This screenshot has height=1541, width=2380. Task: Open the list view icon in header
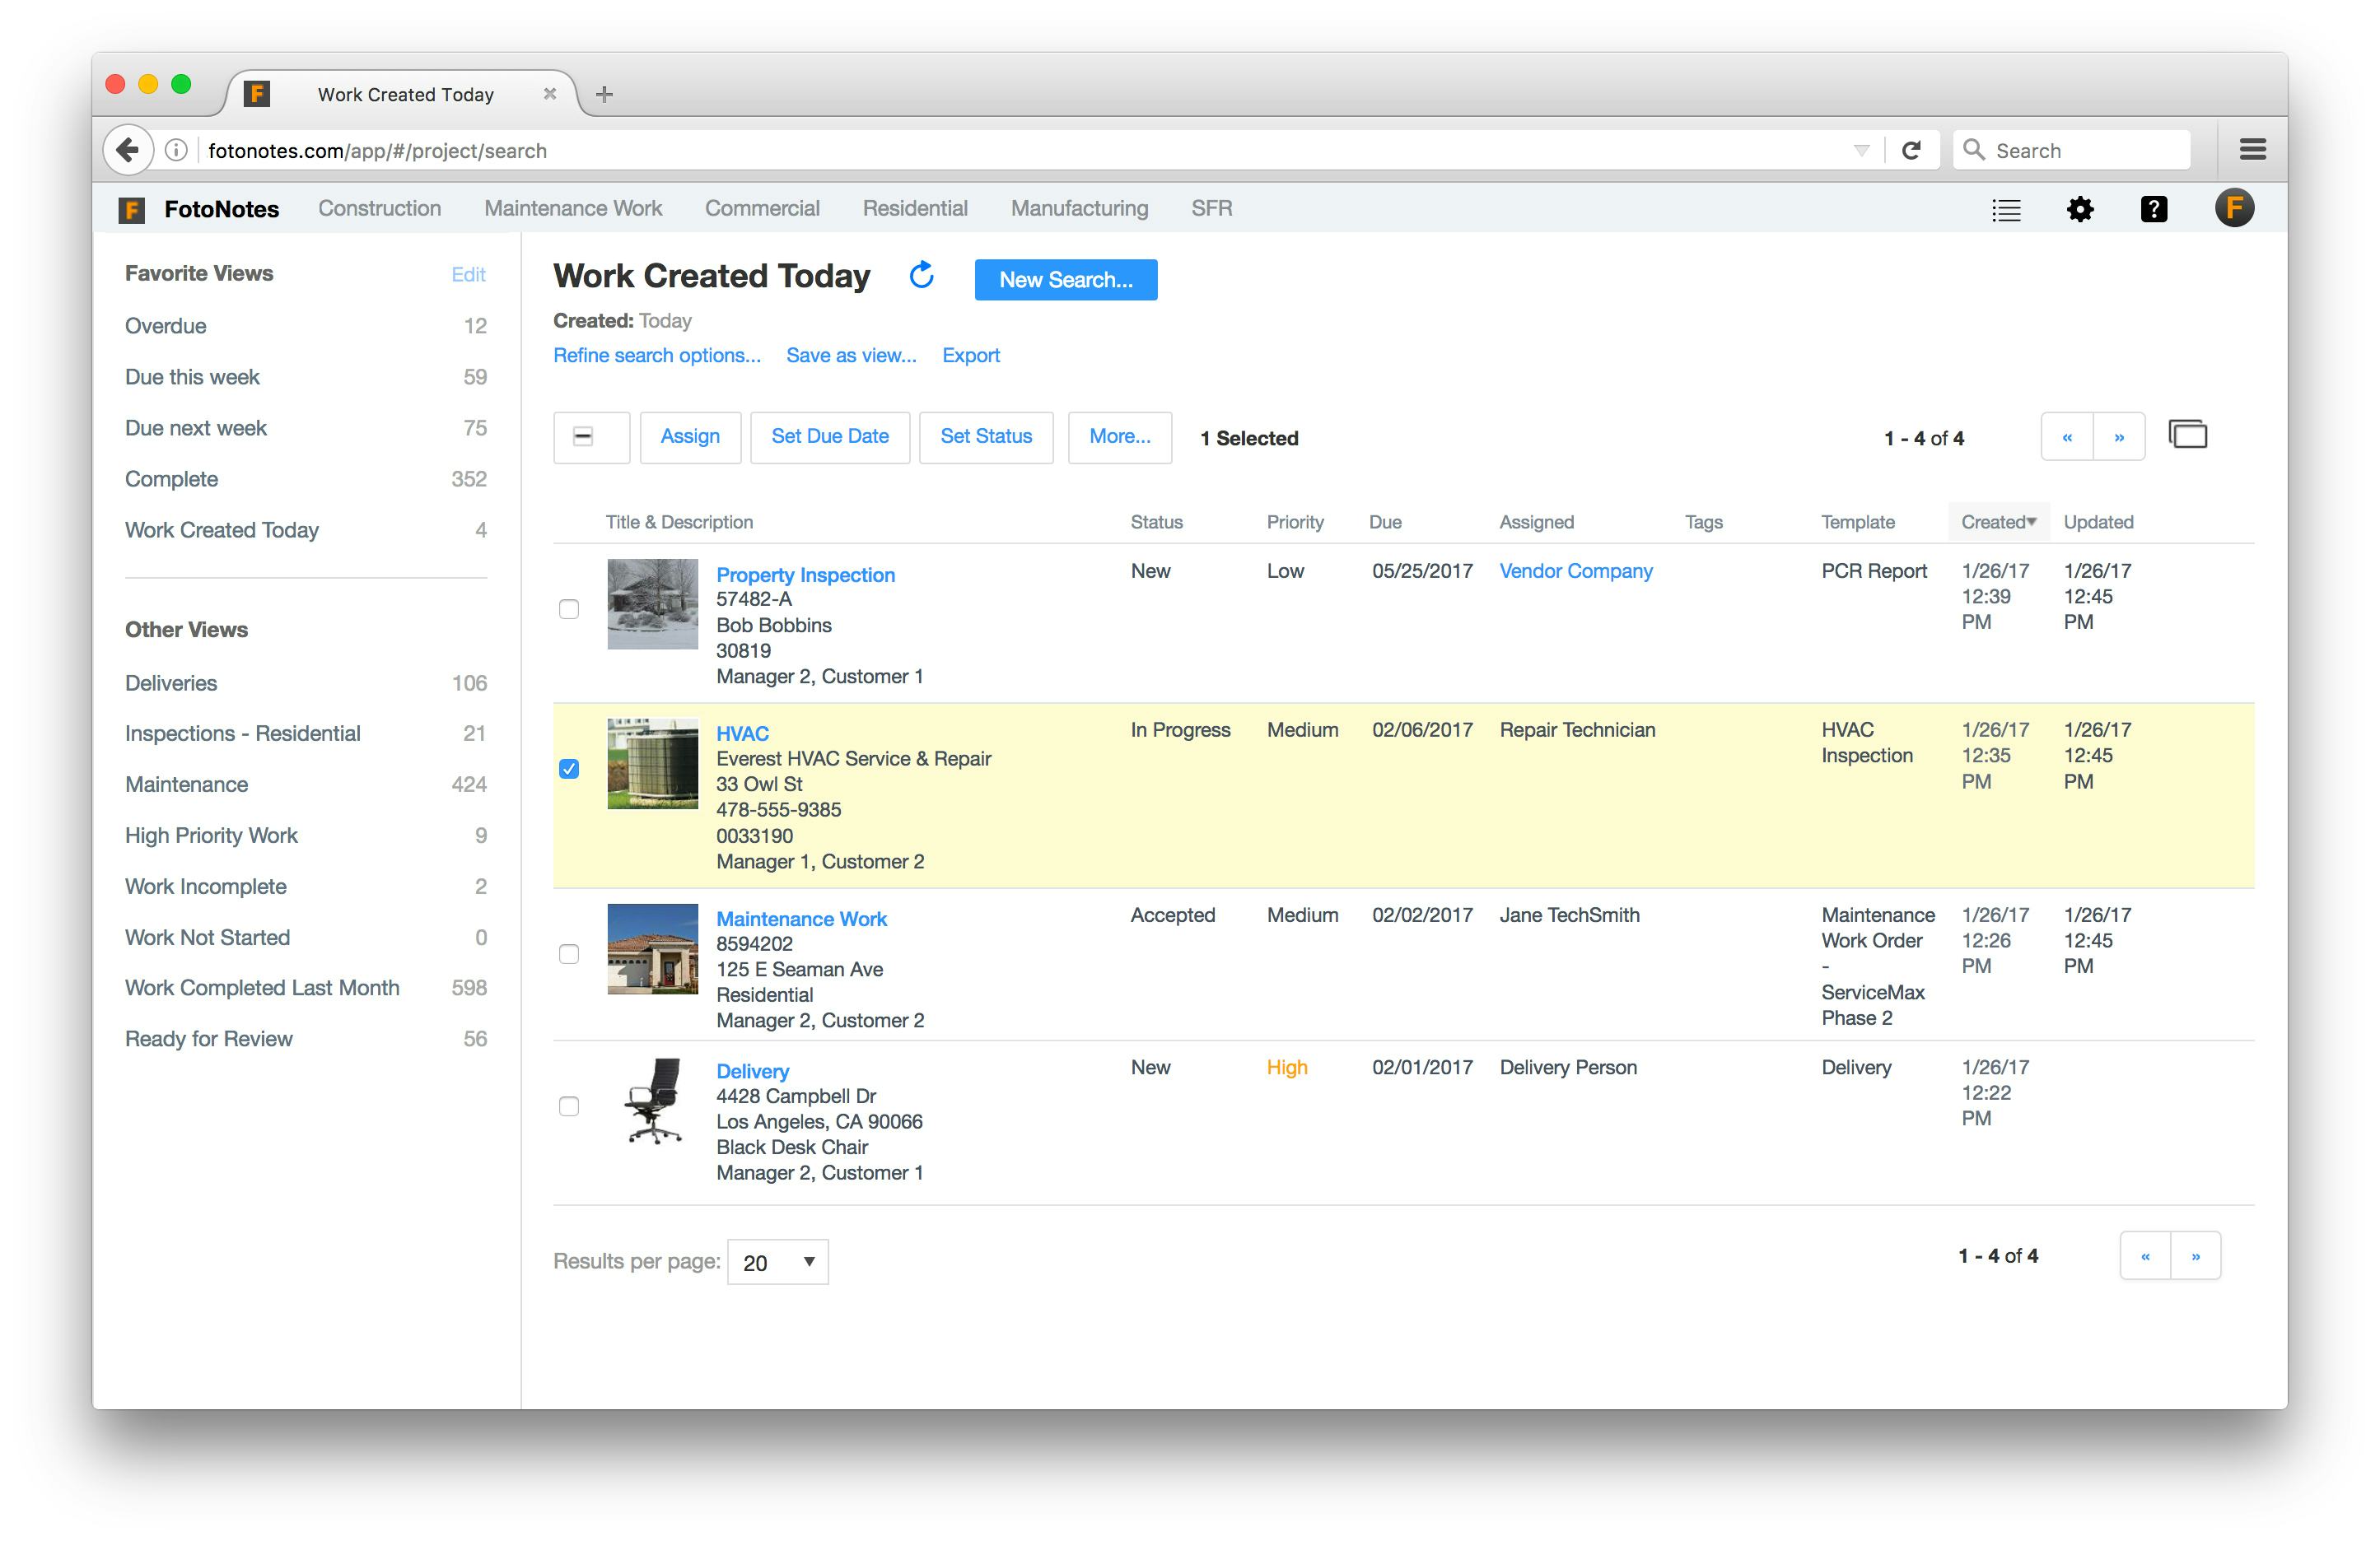(2005, 210)
